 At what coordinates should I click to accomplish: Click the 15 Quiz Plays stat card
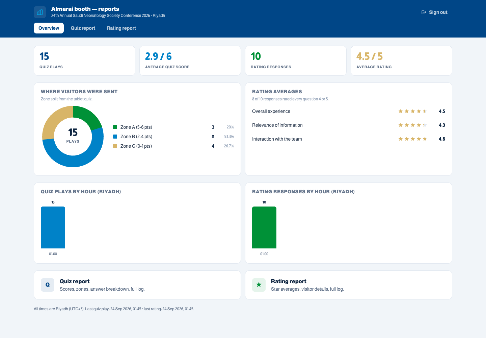tap(84, 61)
